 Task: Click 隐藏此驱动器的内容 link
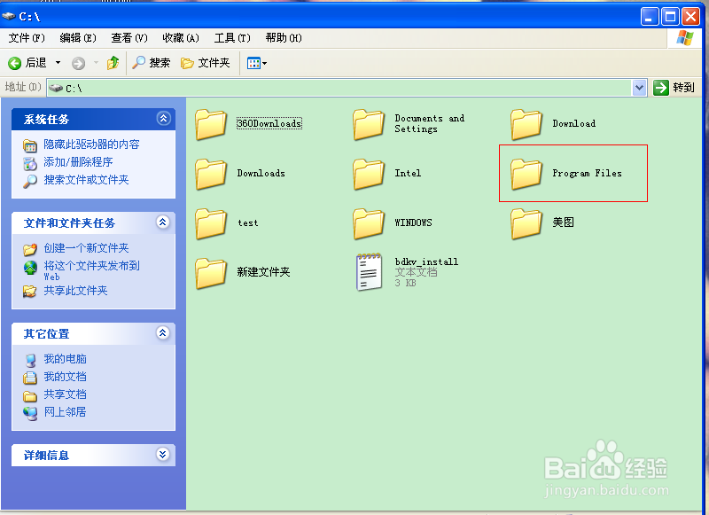pos(91,144)
